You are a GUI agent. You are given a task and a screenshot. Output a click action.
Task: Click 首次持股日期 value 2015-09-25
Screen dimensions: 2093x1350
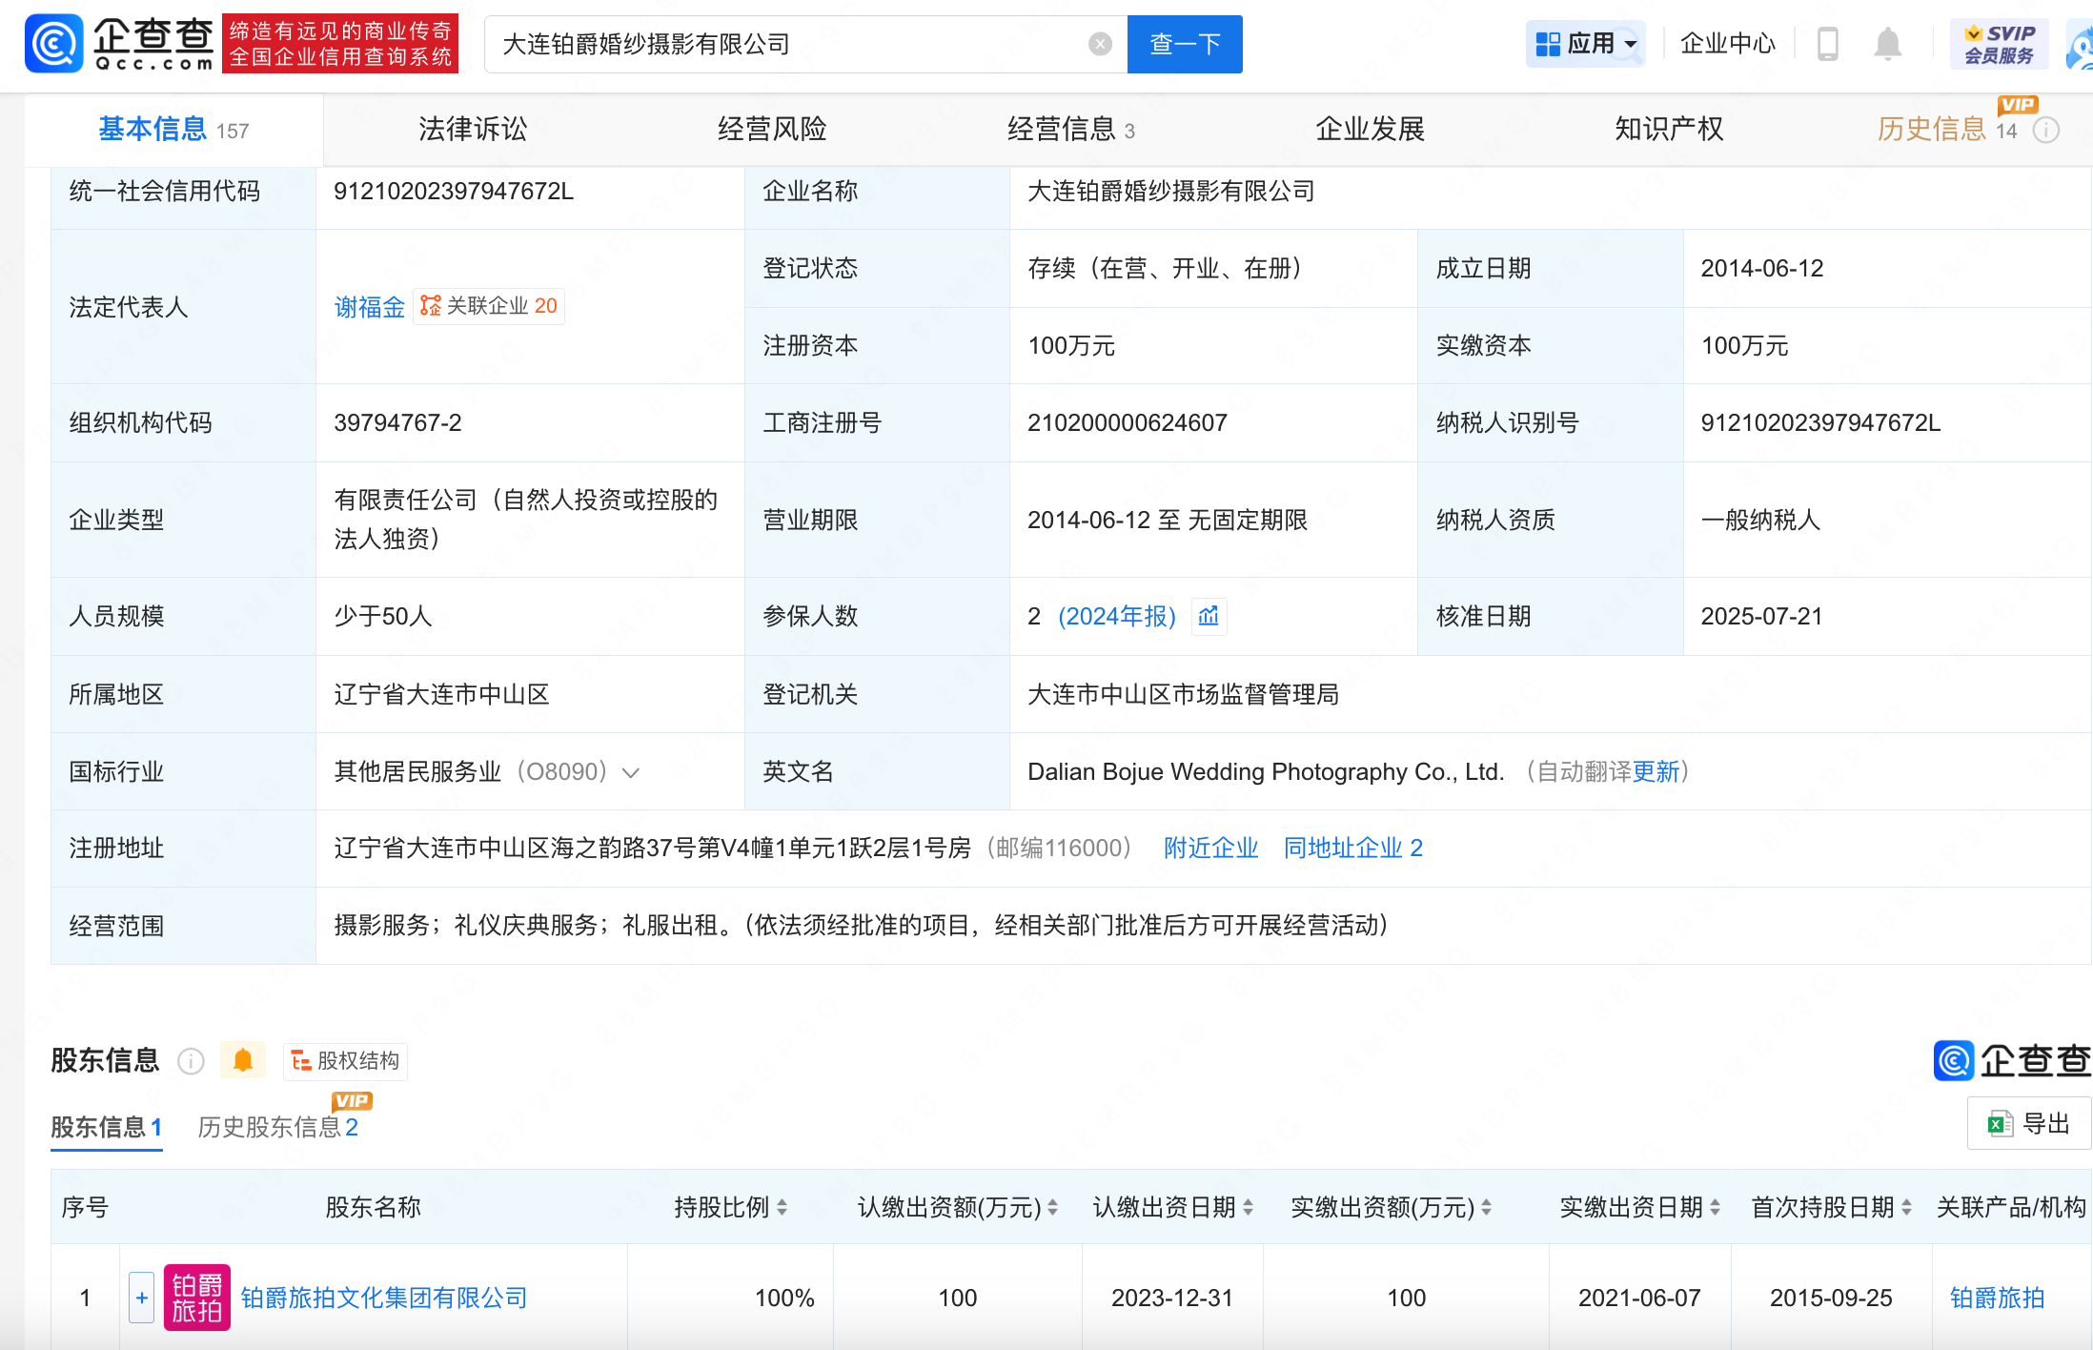coord(1831,1299)
